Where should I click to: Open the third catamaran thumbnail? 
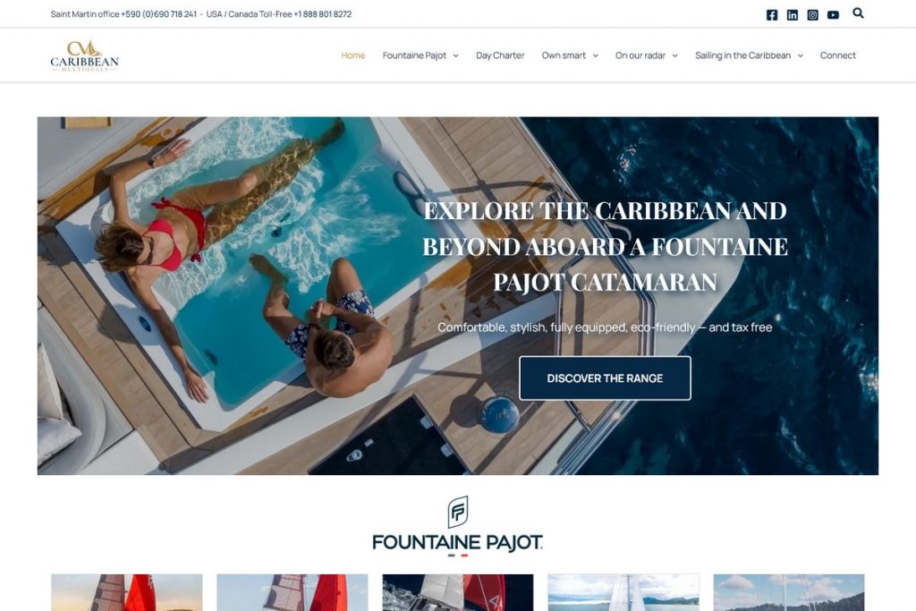pyautogui.click(x=458, y=592)
